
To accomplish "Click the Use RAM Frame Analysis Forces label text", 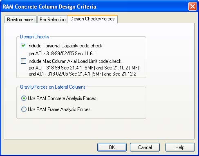I will (59, 109).
